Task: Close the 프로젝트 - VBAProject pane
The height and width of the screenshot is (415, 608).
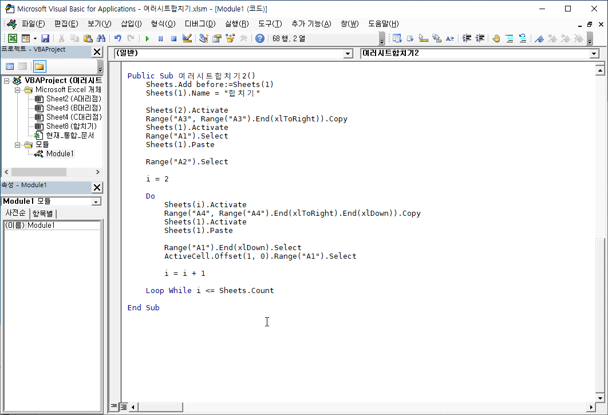Action: pos(97,52)
